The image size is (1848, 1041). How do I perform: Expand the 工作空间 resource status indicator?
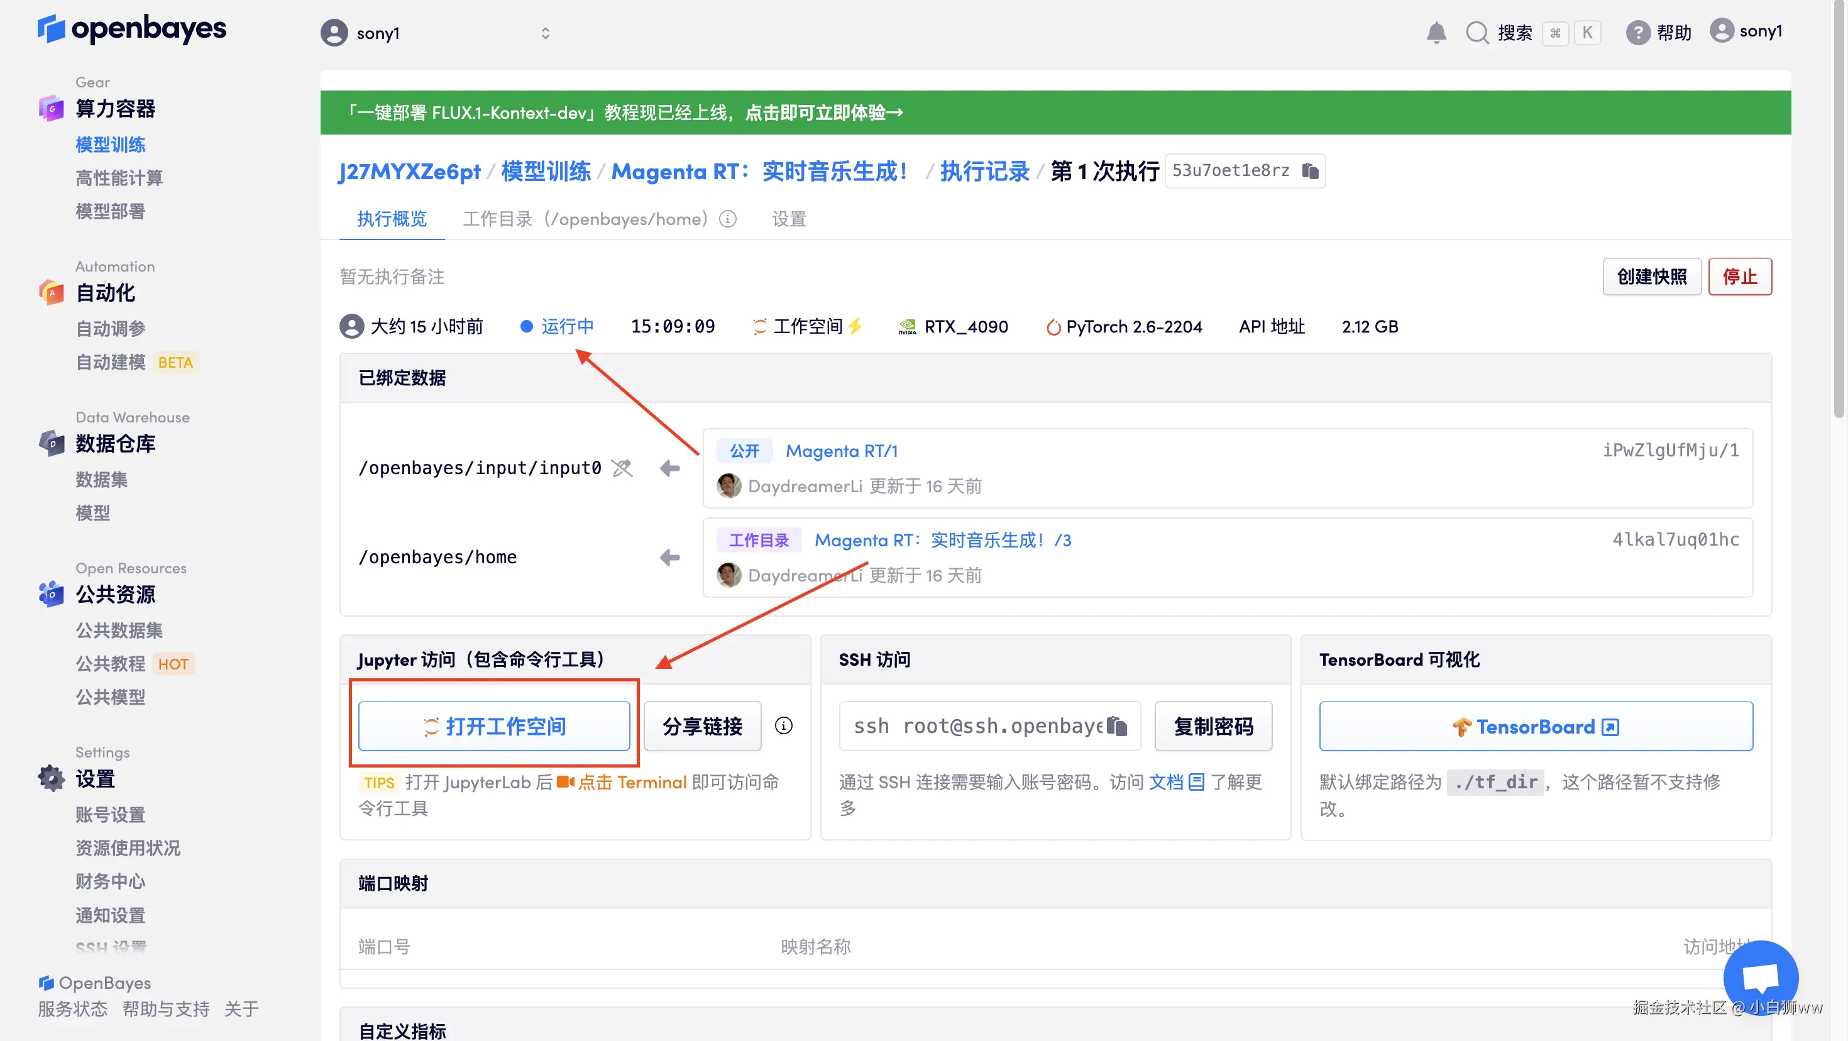pyautogui.click(x=808, y=326)
